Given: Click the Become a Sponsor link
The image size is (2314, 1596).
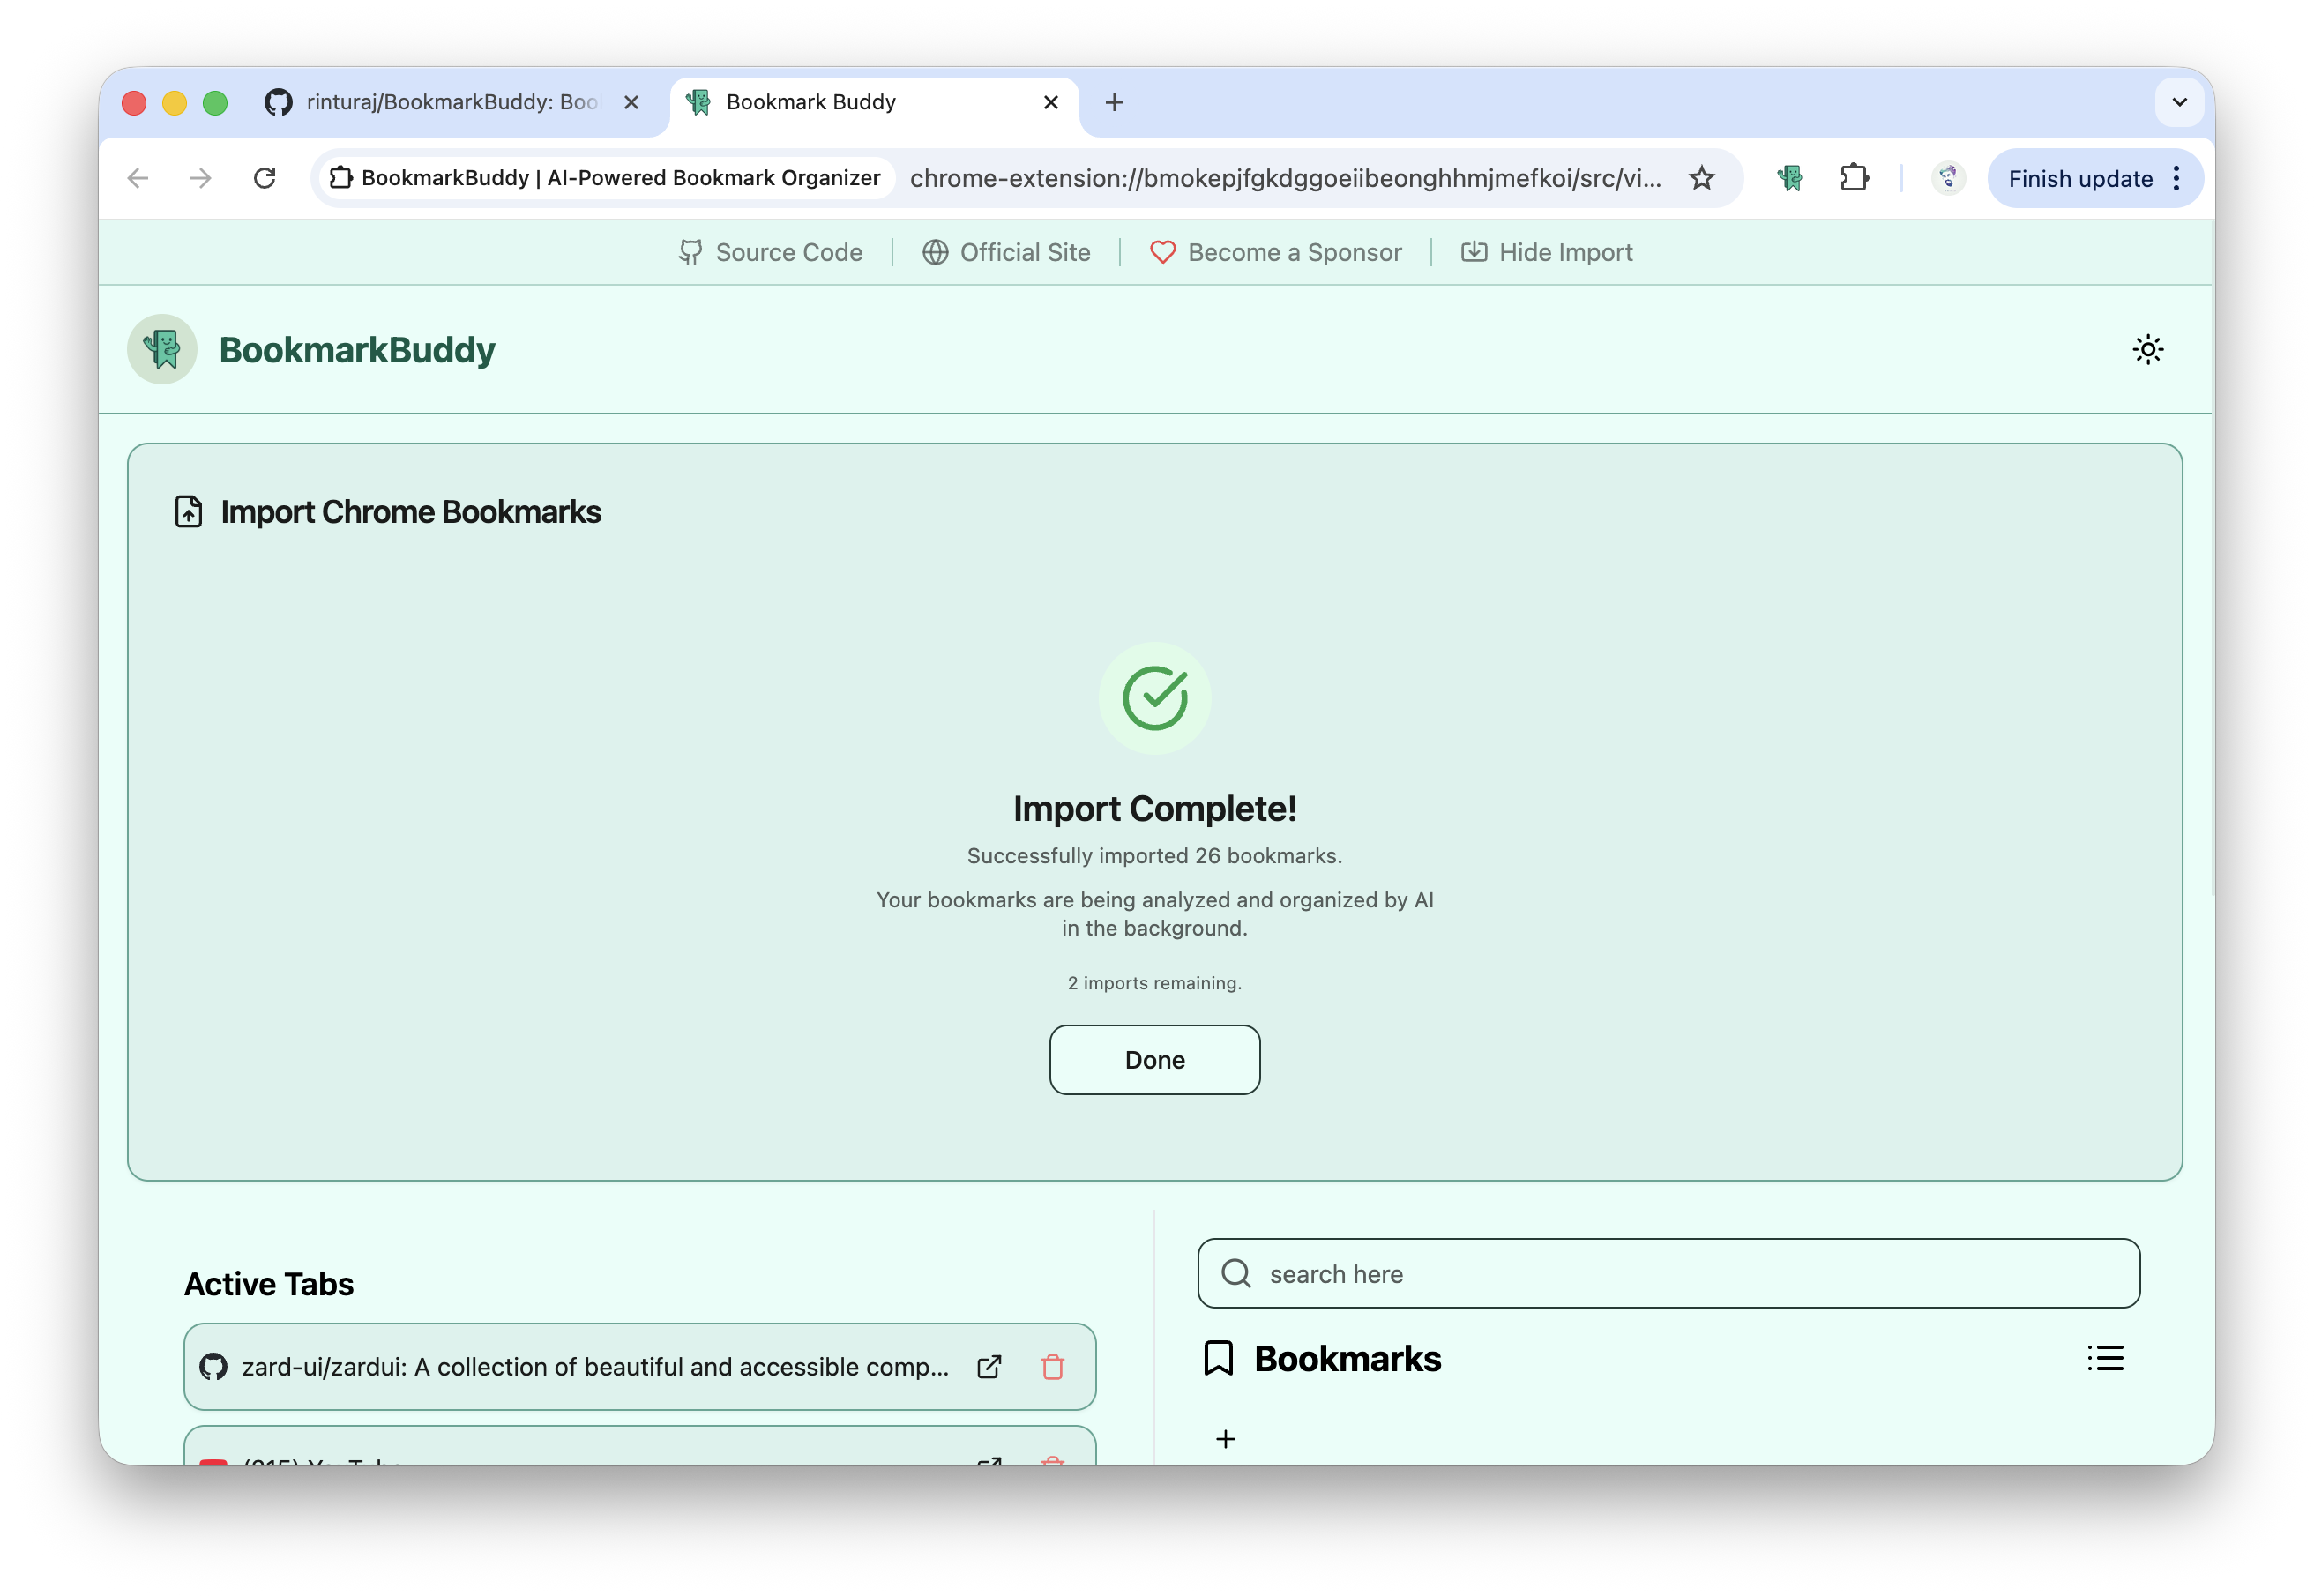Looking at the screenshot, I should click(1277, 252).
